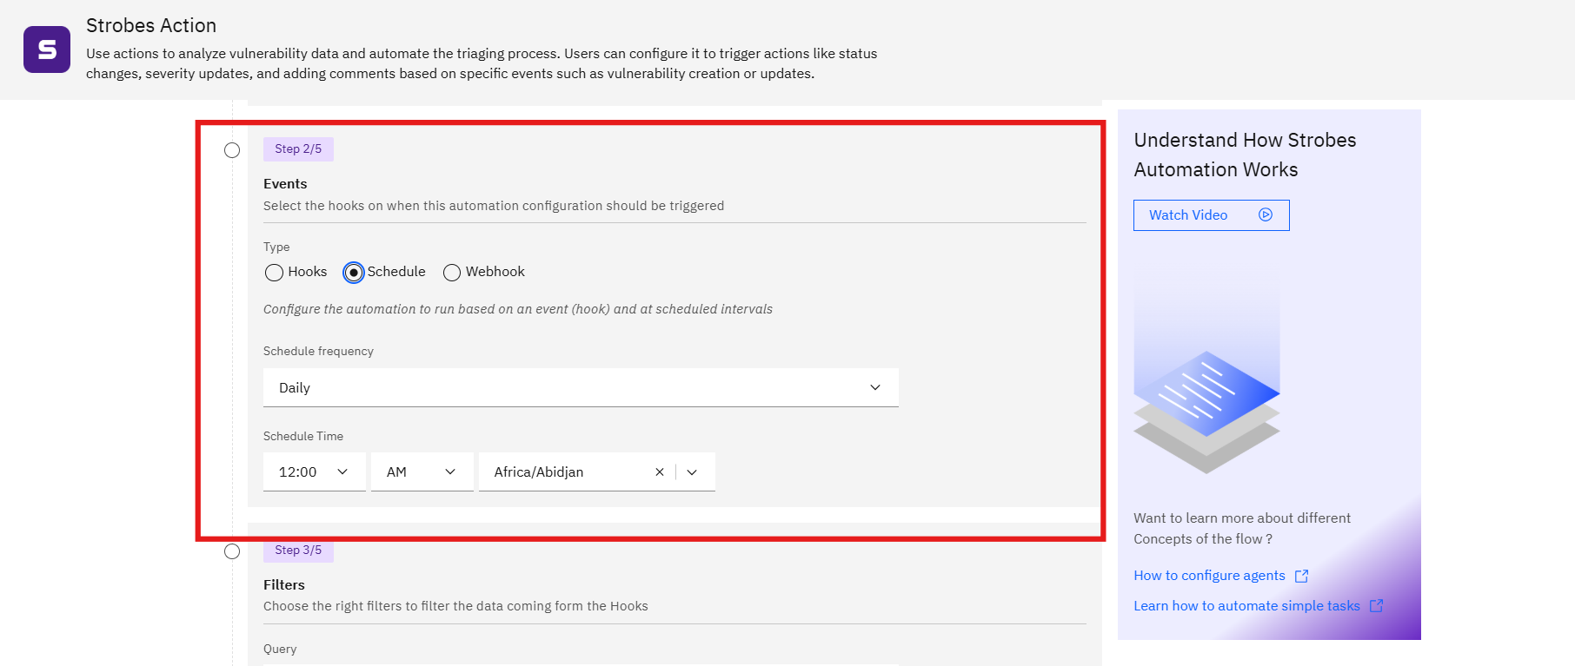Click the Step 2/5 timeline circle
Image resolution: width=1575 pixels, height=666 pixels.
(x=232, y=150)
